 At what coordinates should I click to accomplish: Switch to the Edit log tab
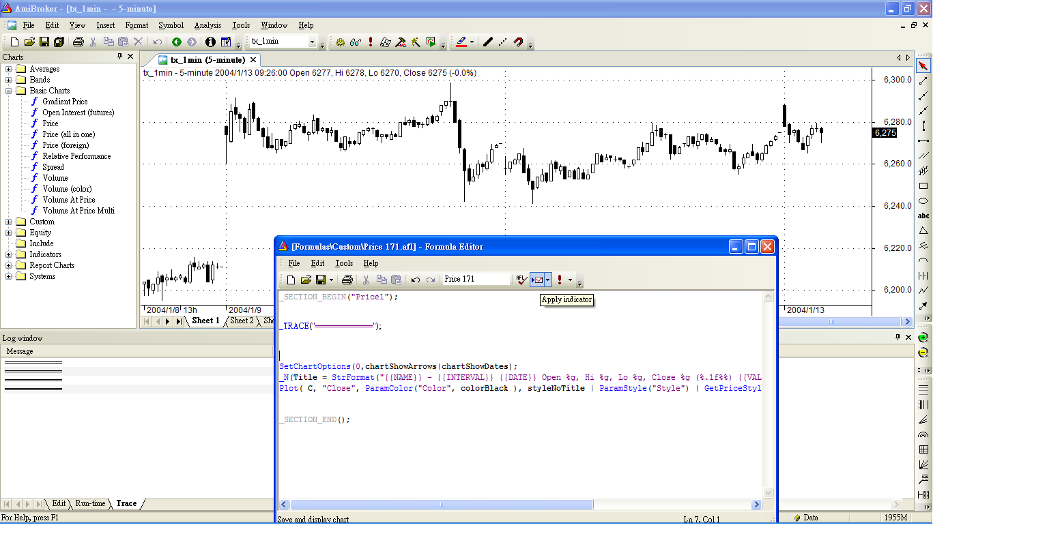pyautogui.click(x=59, y=503)
